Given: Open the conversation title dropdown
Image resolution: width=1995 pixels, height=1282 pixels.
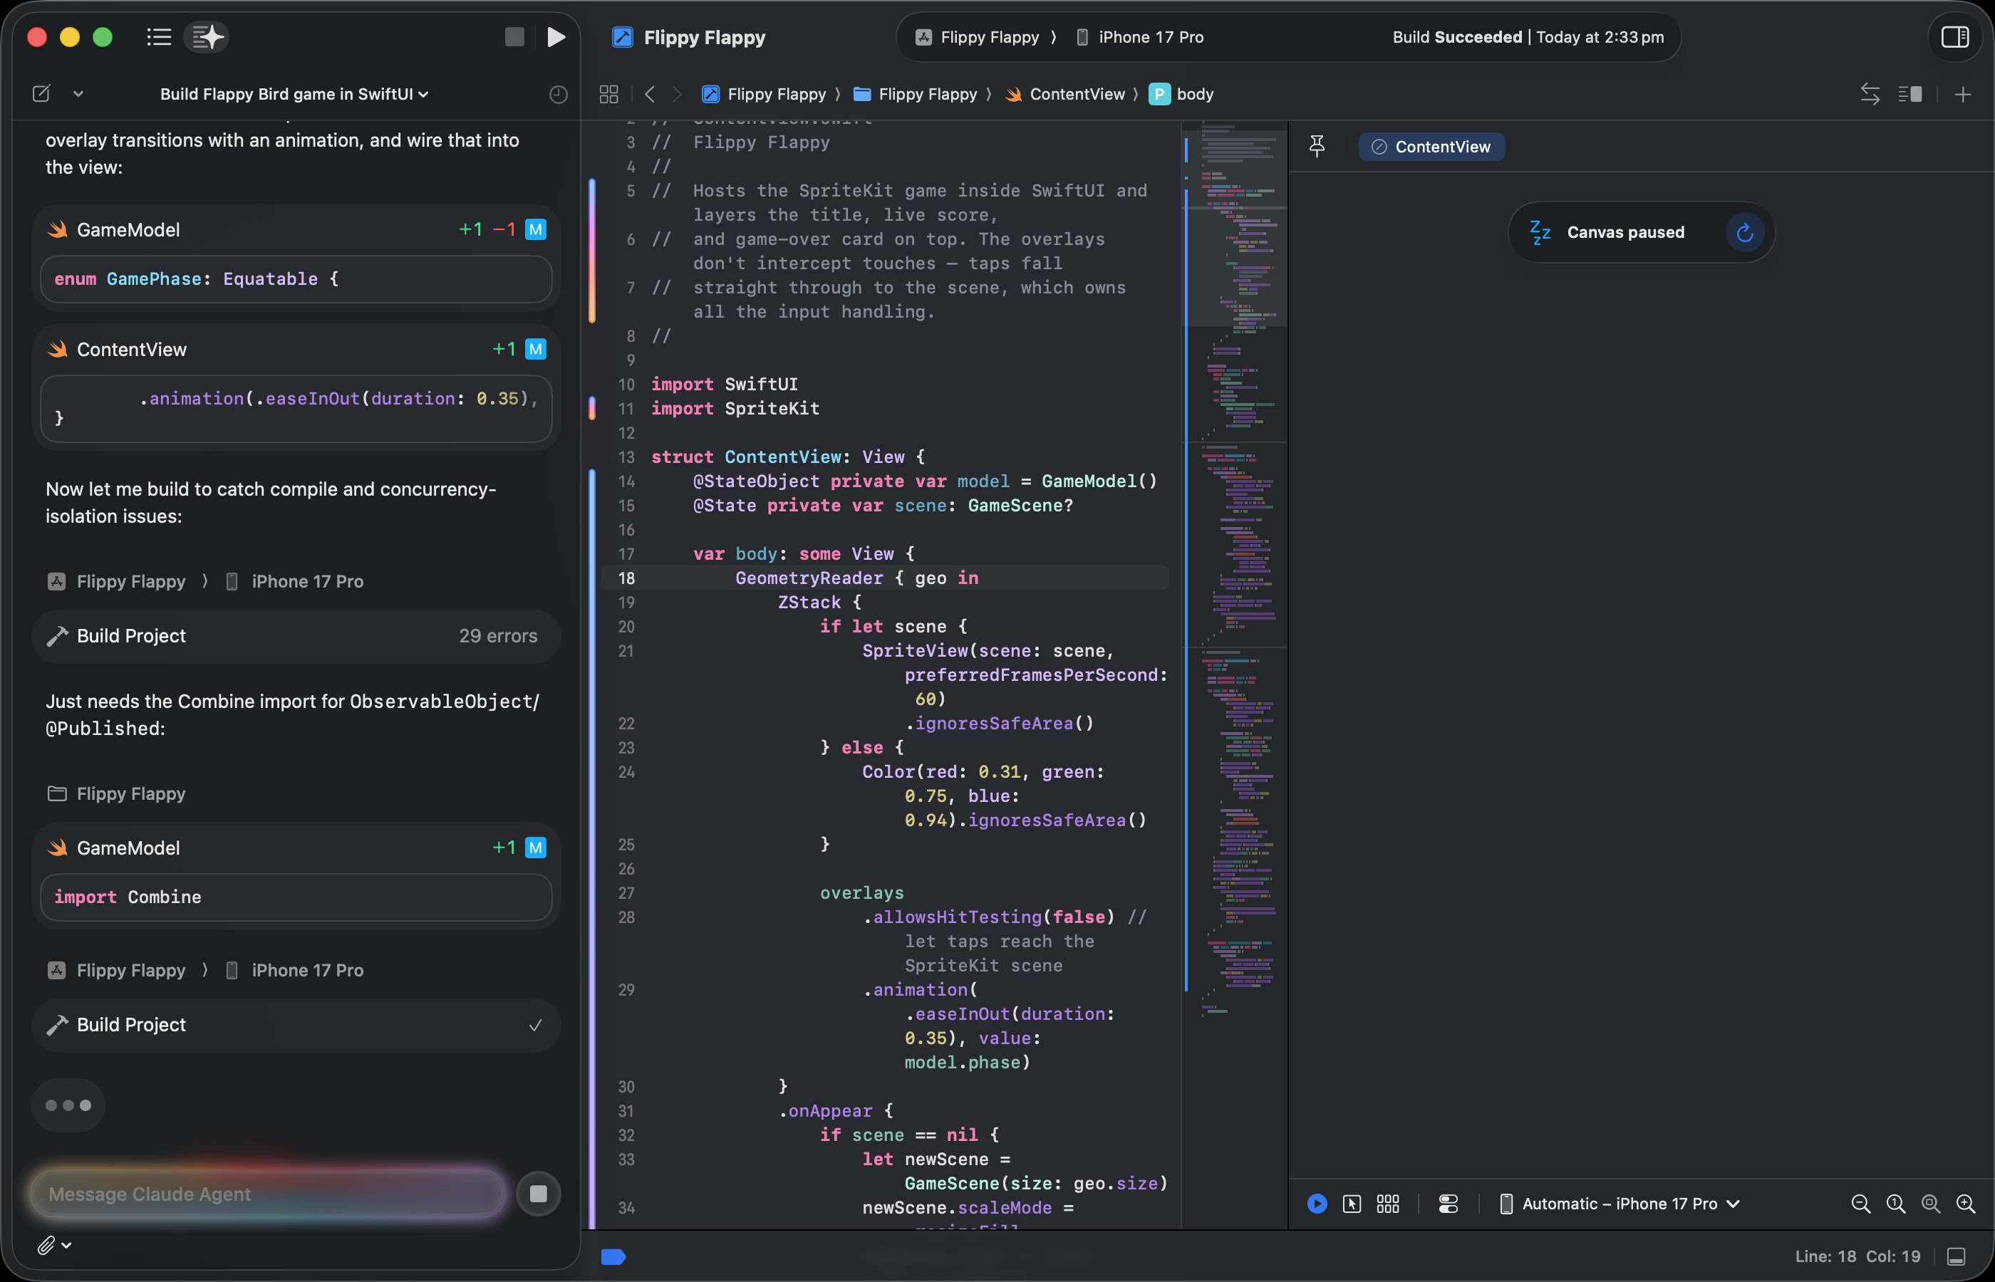Looking at the screenshot, I should tap(295, 94).
